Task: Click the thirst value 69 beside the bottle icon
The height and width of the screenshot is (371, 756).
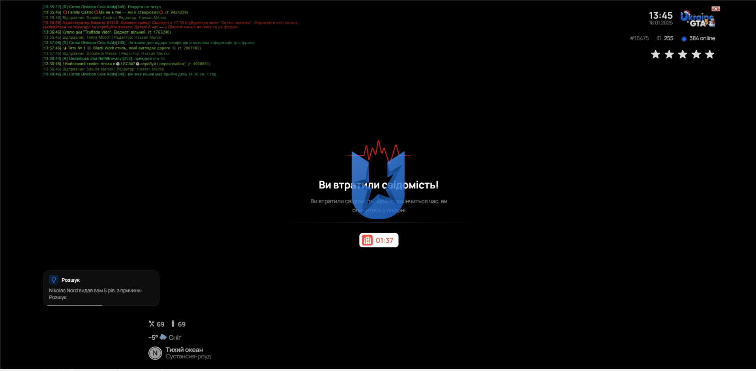Action: [x=182, y=324]
